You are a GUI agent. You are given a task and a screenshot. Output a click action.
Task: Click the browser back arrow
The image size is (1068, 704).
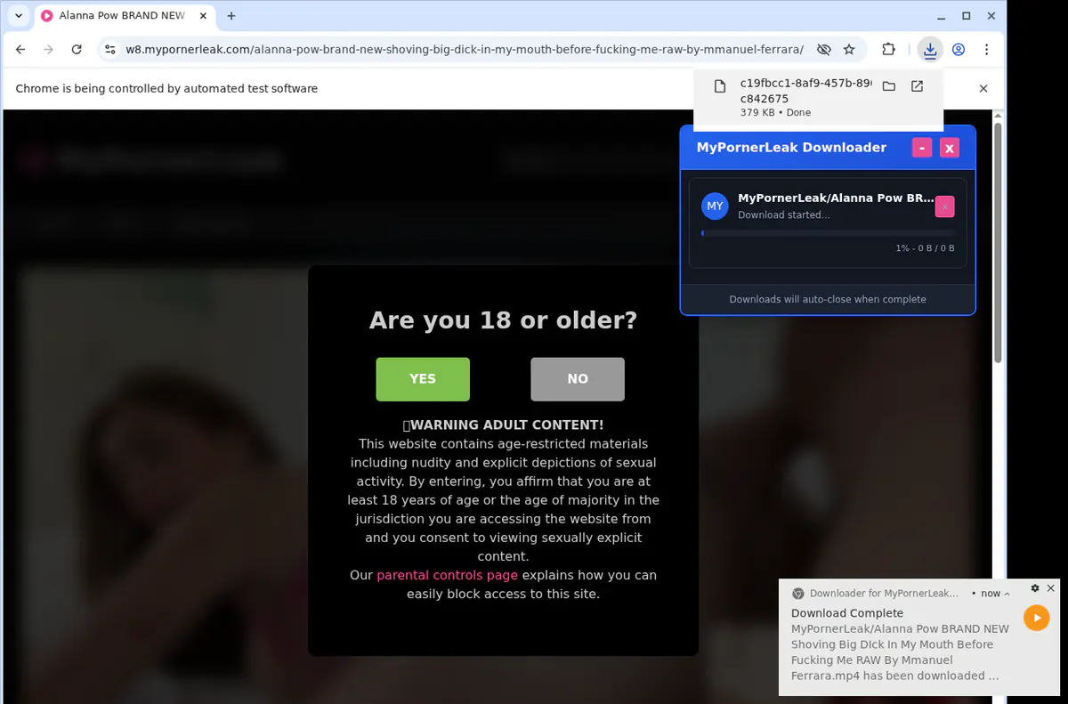pyautogui.click(x=20, y=50)
